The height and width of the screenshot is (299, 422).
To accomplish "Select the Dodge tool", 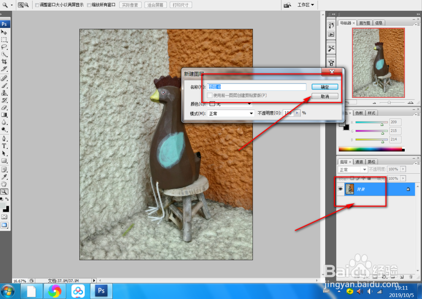I will (4, 129).
